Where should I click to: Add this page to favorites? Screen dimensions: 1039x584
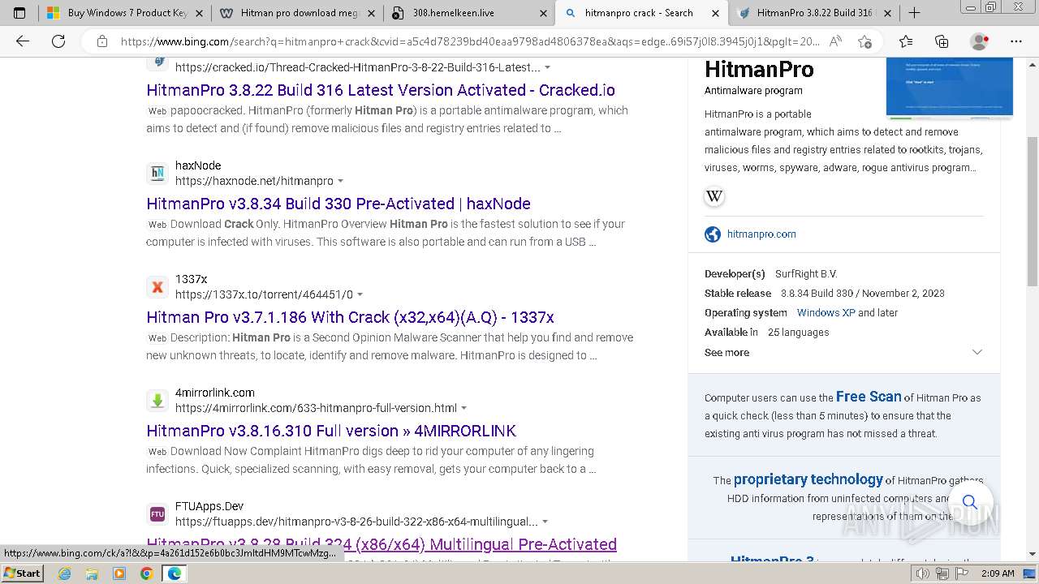[x=864, y=41]
